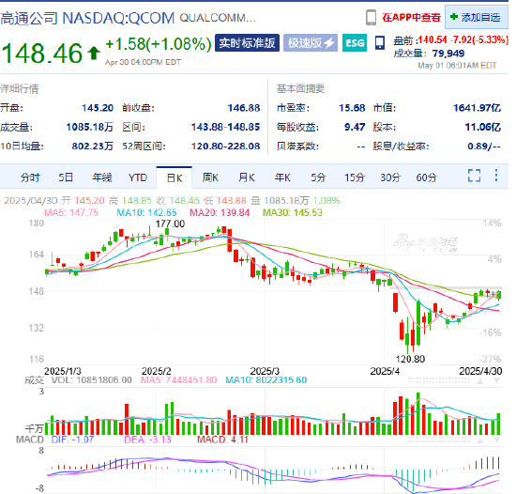Click the 详细行情 heading
Screen dimensions: 516x494
[x=20, y=88]
